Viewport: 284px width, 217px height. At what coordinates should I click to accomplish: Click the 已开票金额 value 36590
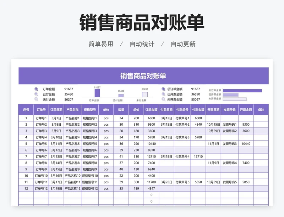tap(196, 94)
